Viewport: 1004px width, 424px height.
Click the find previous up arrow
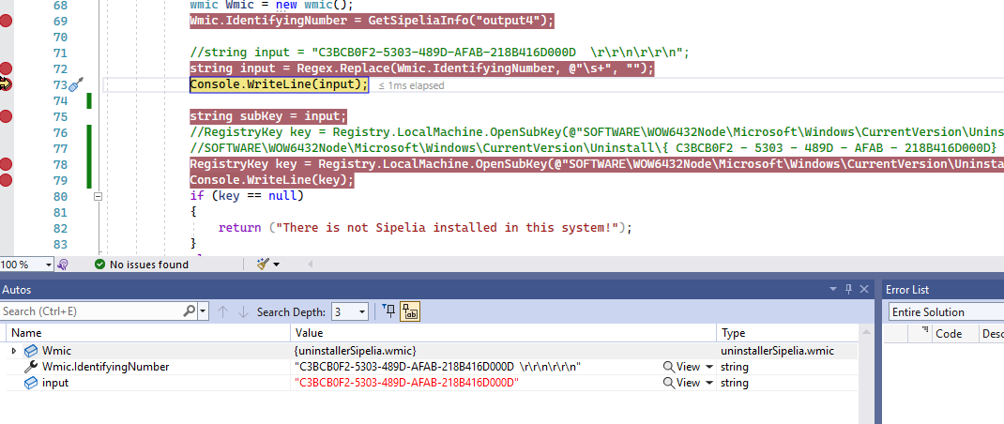tap(222, 312)
